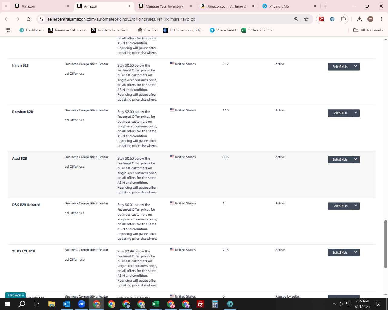The height and width of the screenshot is (310, 388).
Task: Select the rule name Asad B2B
Action: pos(19,158)
